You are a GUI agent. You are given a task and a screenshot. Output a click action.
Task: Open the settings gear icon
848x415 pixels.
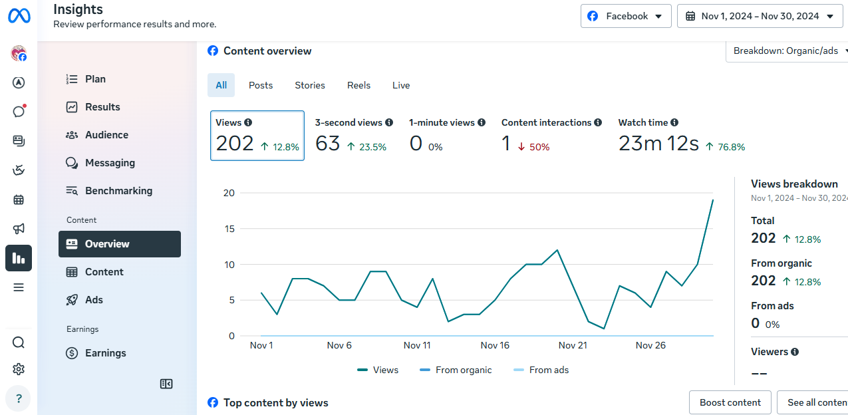tap(19, 369)
